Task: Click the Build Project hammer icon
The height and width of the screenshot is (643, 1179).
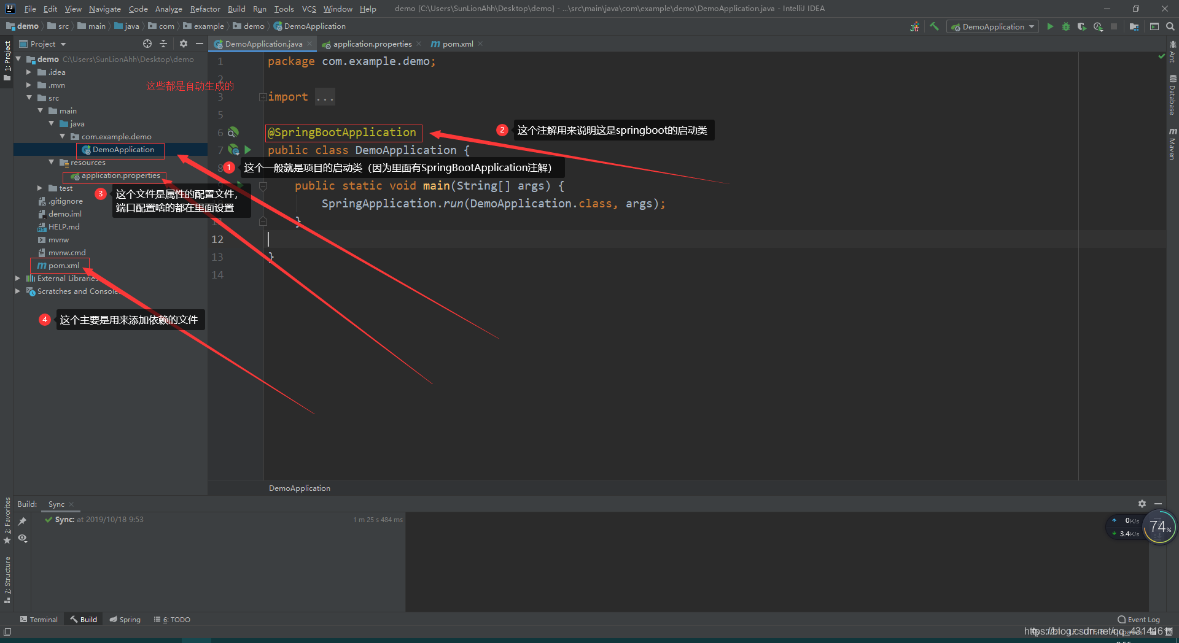Action: (x=934, y=26)
